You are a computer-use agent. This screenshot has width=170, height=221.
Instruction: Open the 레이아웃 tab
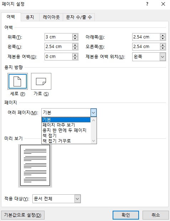(51, 17)
